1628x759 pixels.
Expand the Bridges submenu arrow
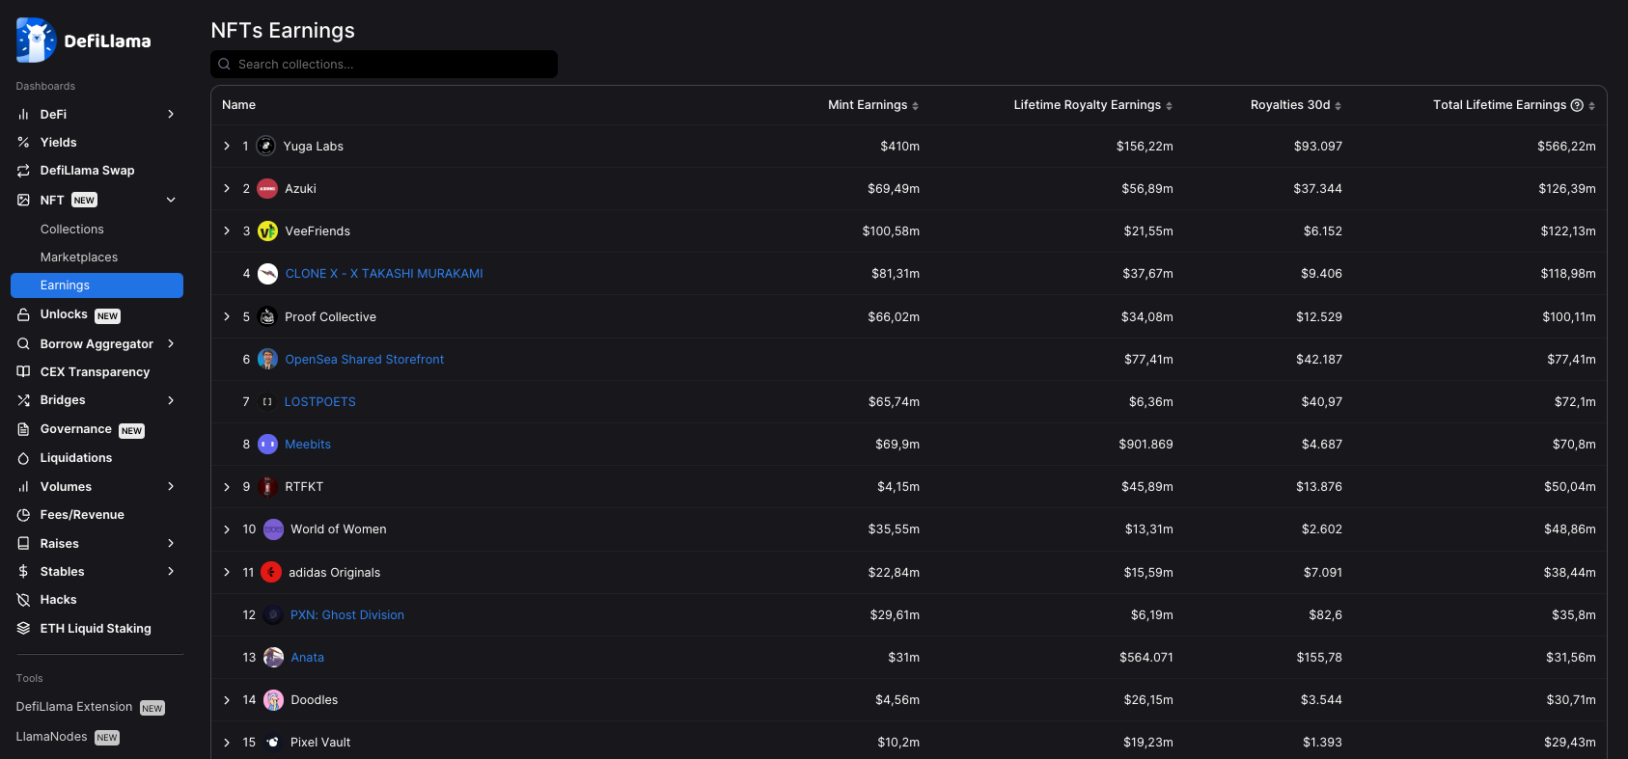pyautogui.click(x=171, y=400)
